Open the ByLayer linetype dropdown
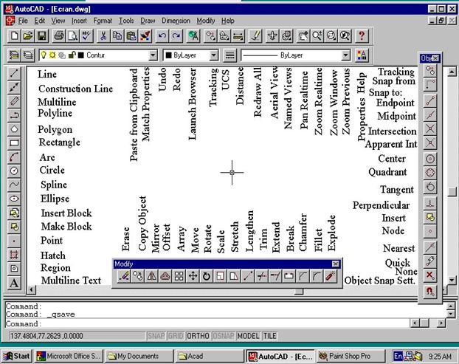 345,55
